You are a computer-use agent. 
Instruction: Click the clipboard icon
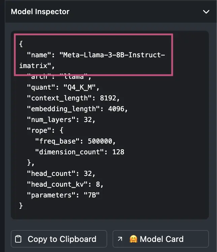18,239
